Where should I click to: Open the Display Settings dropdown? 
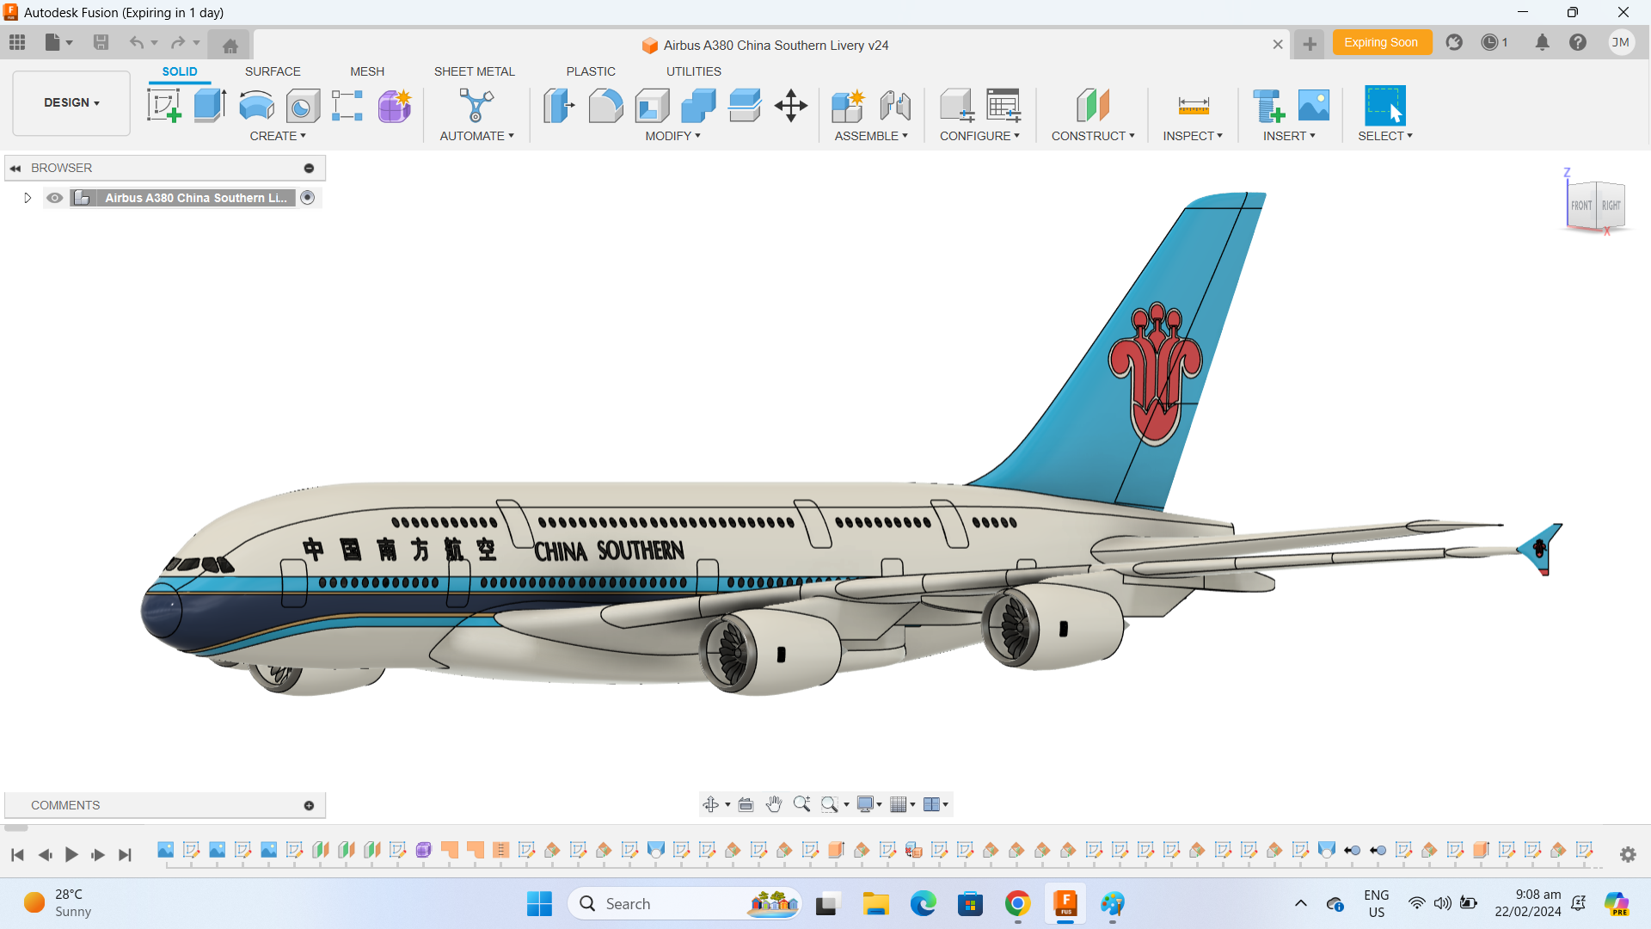[x=868, y=803]
